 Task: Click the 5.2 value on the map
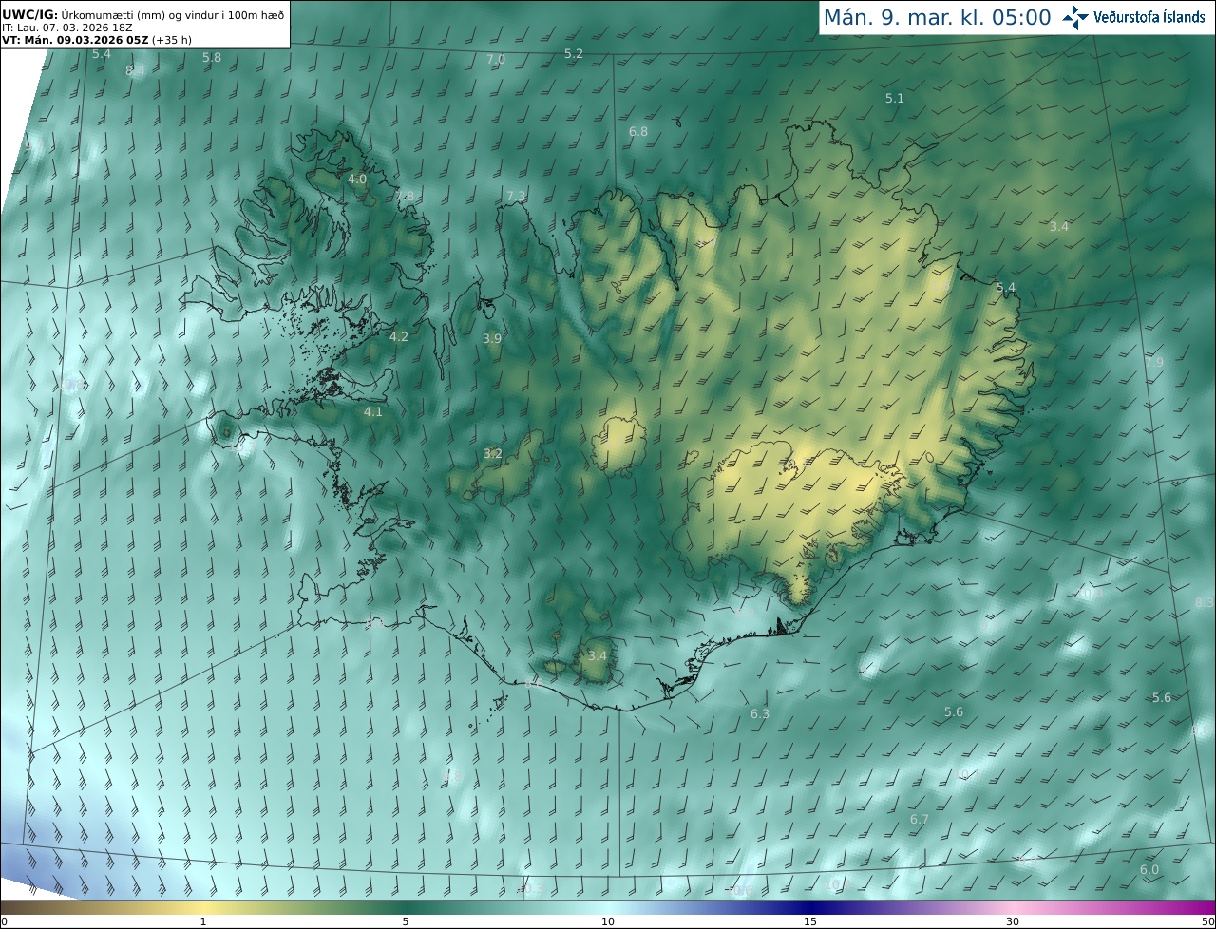(574, 53)
